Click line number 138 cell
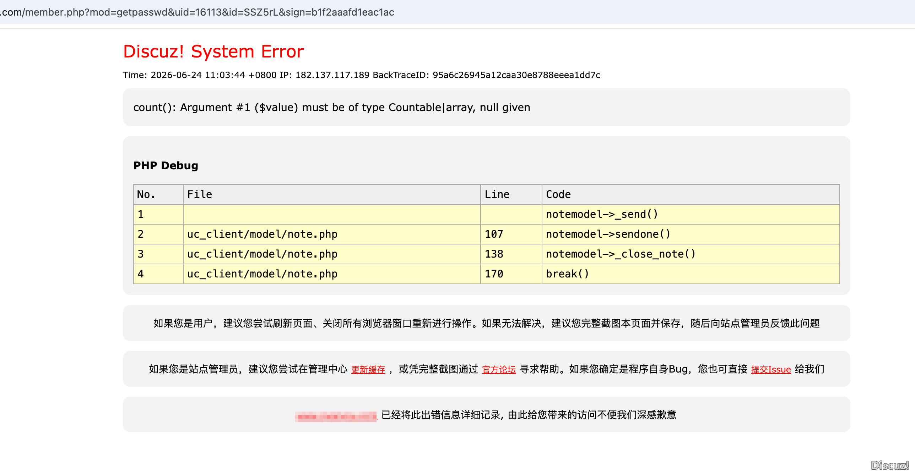 click(511, 254)
